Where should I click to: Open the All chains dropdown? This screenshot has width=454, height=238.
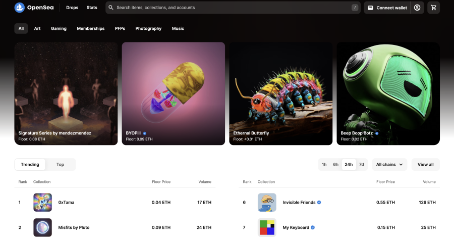click(389, 164)
